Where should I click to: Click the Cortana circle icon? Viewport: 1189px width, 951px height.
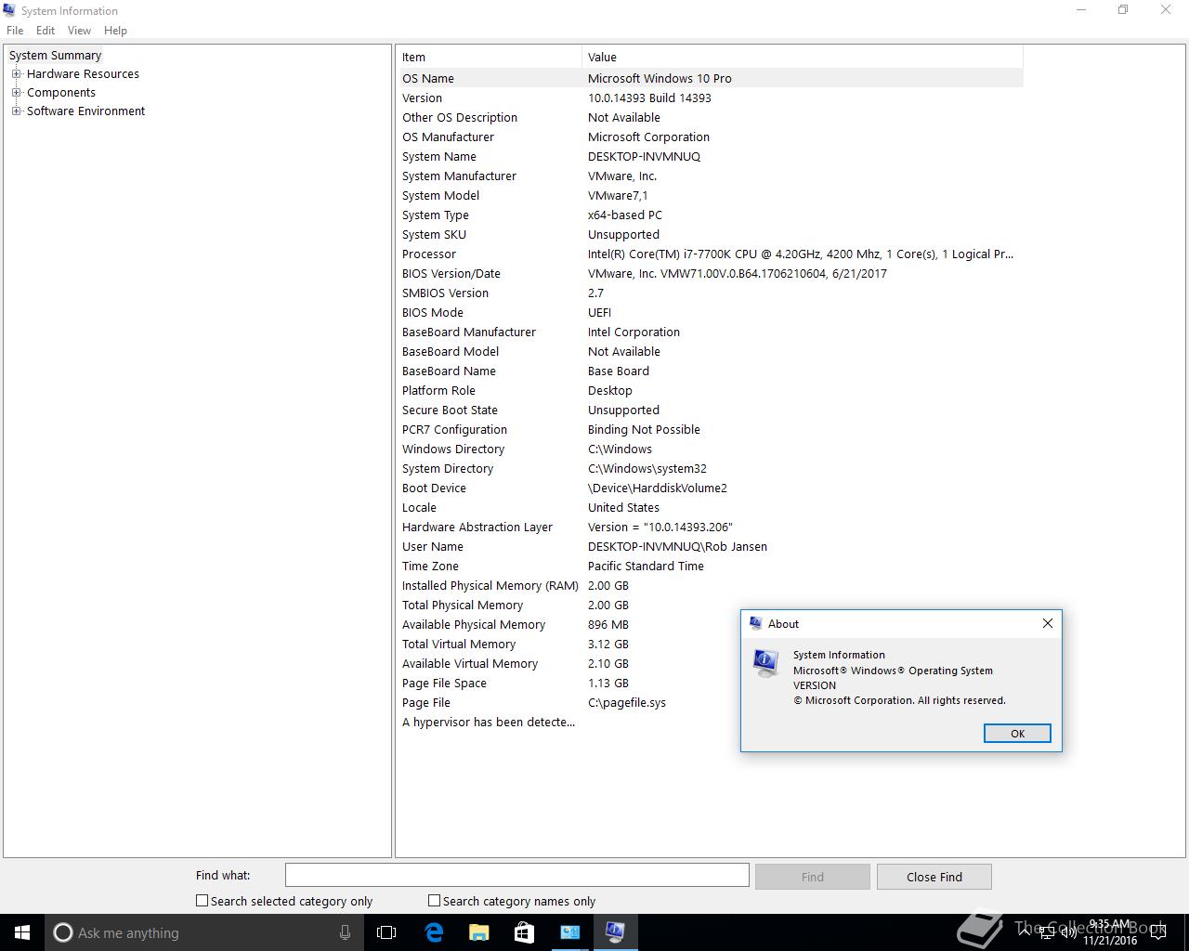click(63, 932)
